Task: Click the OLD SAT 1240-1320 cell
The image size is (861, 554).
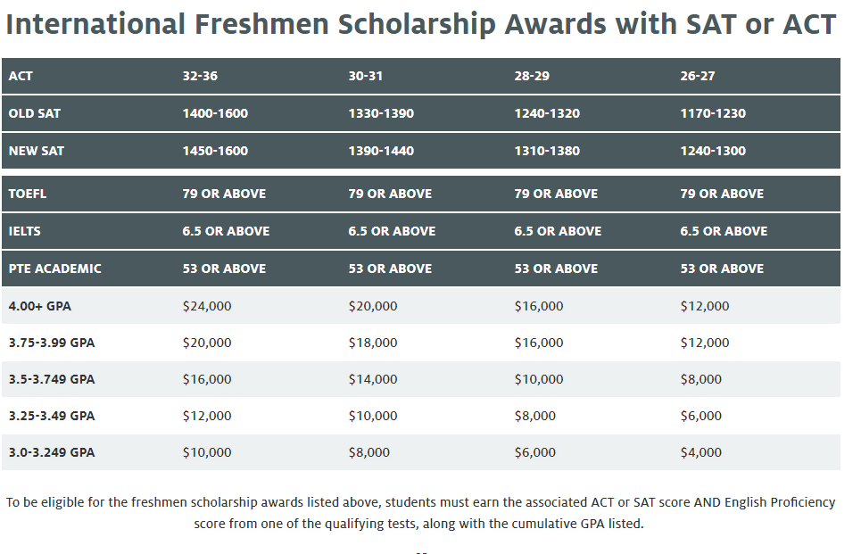Action: tap(547, 113)
